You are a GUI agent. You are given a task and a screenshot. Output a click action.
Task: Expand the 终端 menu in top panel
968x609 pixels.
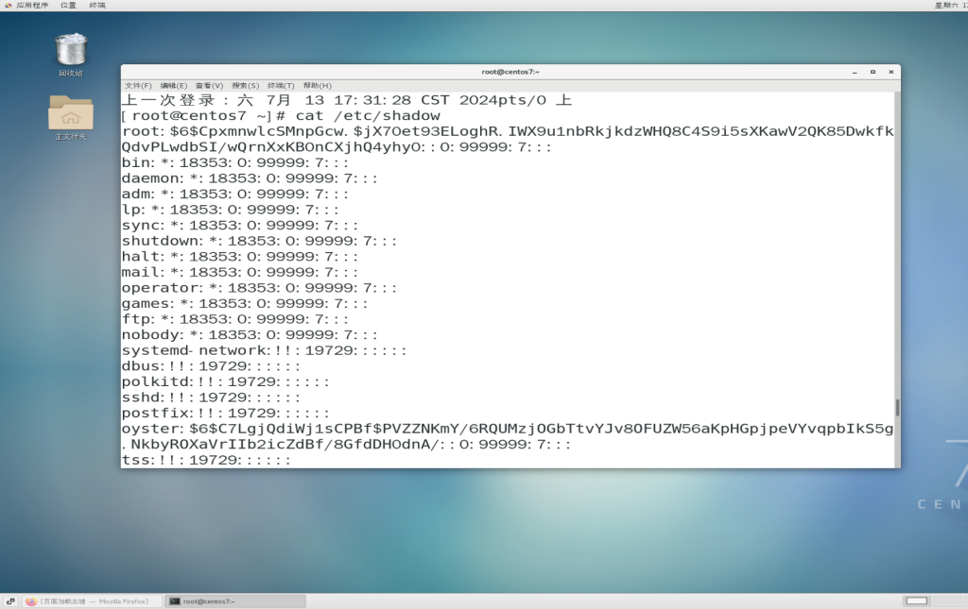97,6
